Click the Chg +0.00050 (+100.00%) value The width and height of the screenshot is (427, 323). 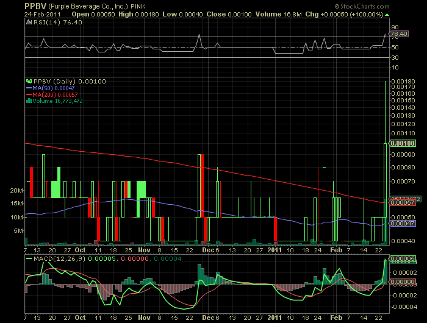tap(344, 15)
